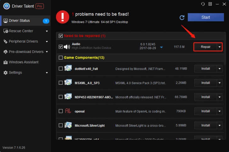Open dropdown arrow beside openal Install
The width and height of the screenshot is (229, 152).
click(x=220, y=111)
